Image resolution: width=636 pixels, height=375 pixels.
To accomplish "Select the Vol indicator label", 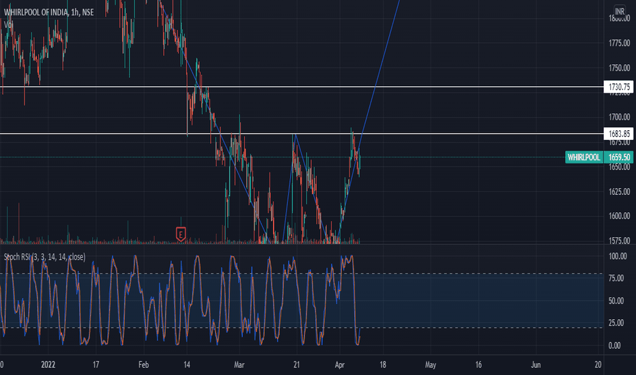I will 8,25.
